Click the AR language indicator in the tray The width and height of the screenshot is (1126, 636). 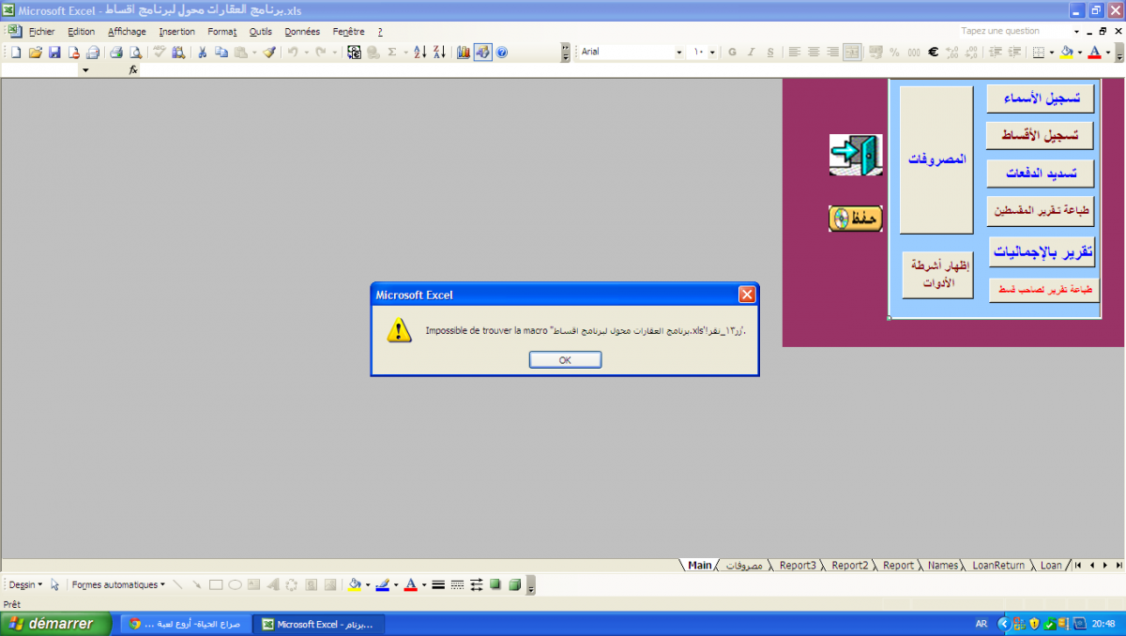pyautogui.click(x=981, y=624)
